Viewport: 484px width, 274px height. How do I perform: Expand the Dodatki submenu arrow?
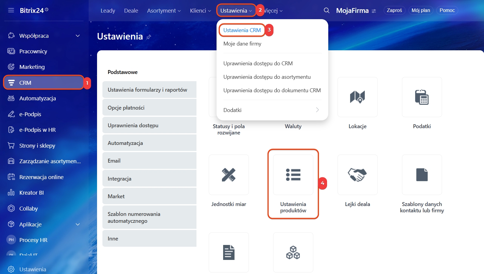pyautogui.click(x=317, y=110)
